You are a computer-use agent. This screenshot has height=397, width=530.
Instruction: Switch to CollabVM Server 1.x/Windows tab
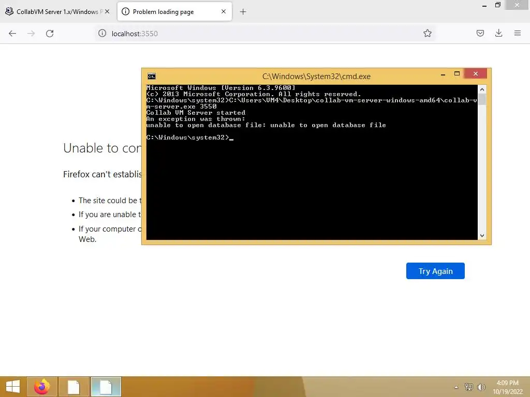click(57, 11)
